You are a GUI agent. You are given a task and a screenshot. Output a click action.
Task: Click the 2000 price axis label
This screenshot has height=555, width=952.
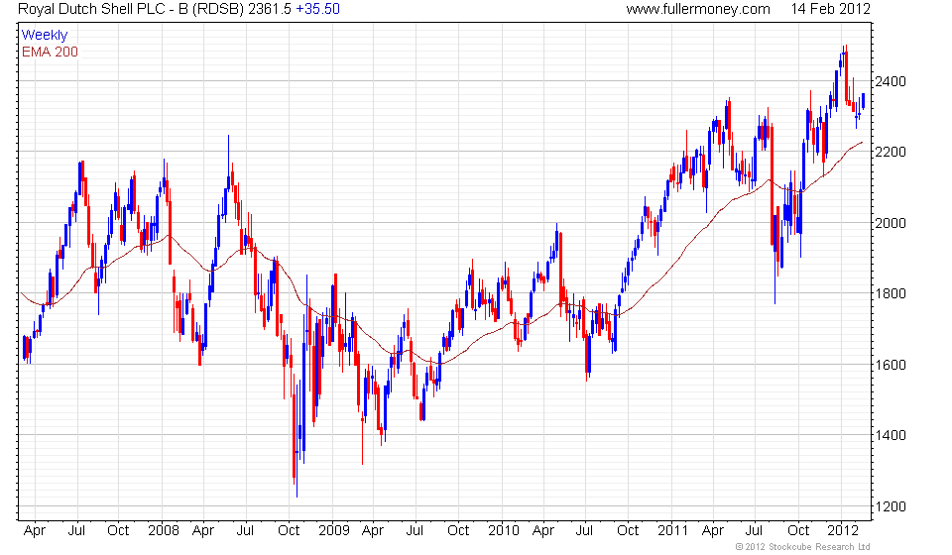coord(891,223)
